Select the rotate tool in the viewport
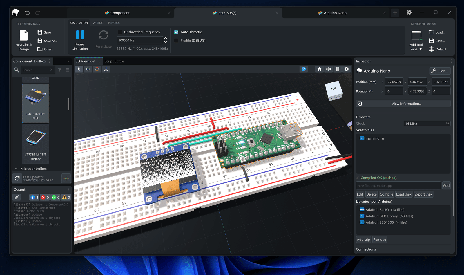This screenshot has height=275, width=464. pyautogui.click(x=97, y=69)
